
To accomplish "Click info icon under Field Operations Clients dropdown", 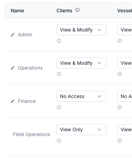I will click(x=59, y=141).
